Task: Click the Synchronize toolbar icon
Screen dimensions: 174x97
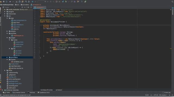Action: pyautogui.click(x=7, y=2)
